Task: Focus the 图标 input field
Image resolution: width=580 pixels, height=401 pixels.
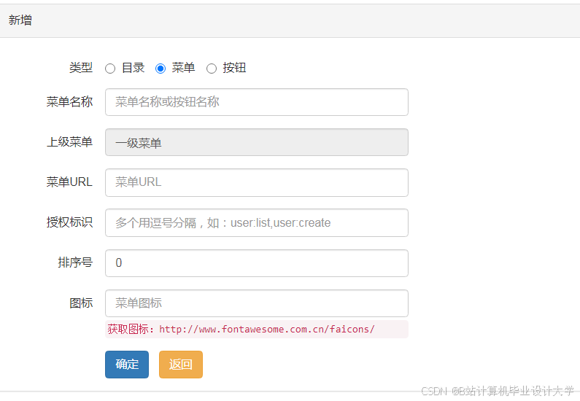Action: click(x=256, y=303)
